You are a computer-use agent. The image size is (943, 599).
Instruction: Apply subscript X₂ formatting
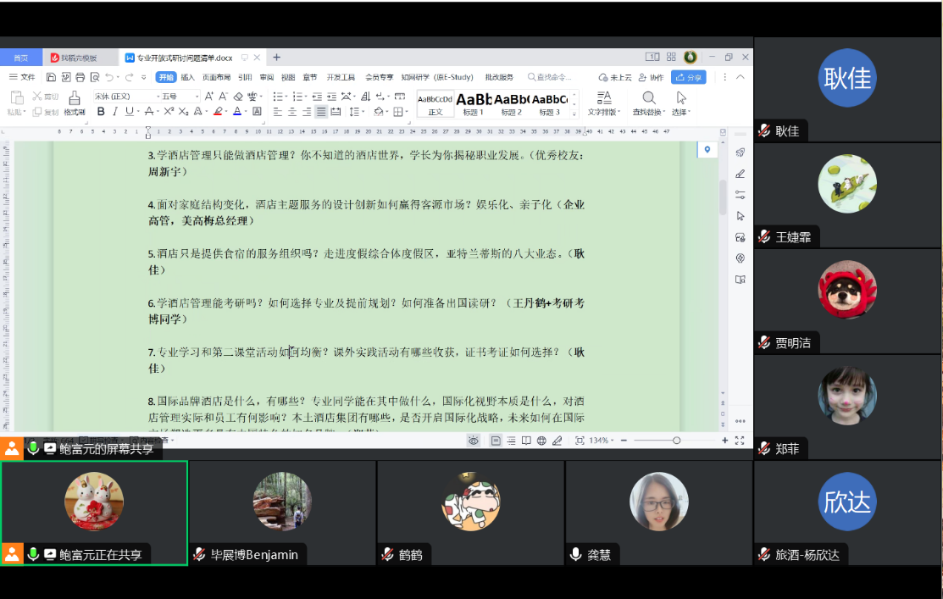(183, 111)
